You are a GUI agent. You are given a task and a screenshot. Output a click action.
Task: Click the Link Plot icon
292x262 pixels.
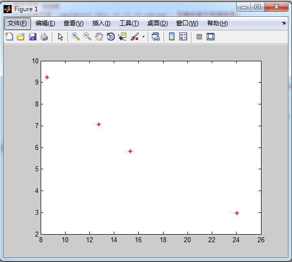coord(156,36)
